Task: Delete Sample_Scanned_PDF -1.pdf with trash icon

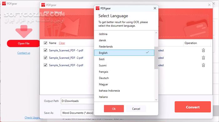Action: [203, 50]
